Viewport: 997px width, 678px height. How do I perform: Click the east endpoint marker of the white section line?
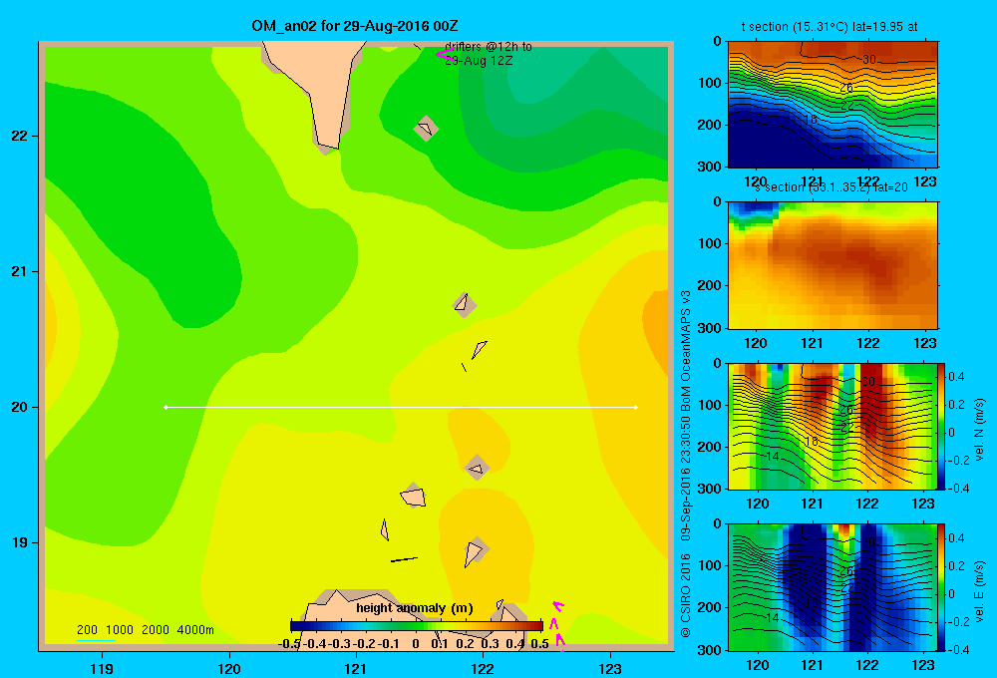636,407
